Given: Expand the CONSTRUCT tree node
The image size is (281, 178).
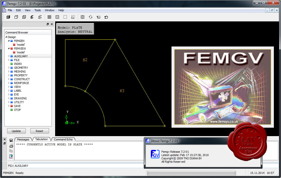Looking at the screenshot, I should point(9,79).
